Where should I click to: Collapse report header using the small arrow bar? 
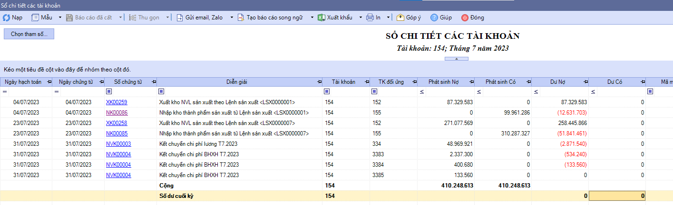click(x=456, y=59)
